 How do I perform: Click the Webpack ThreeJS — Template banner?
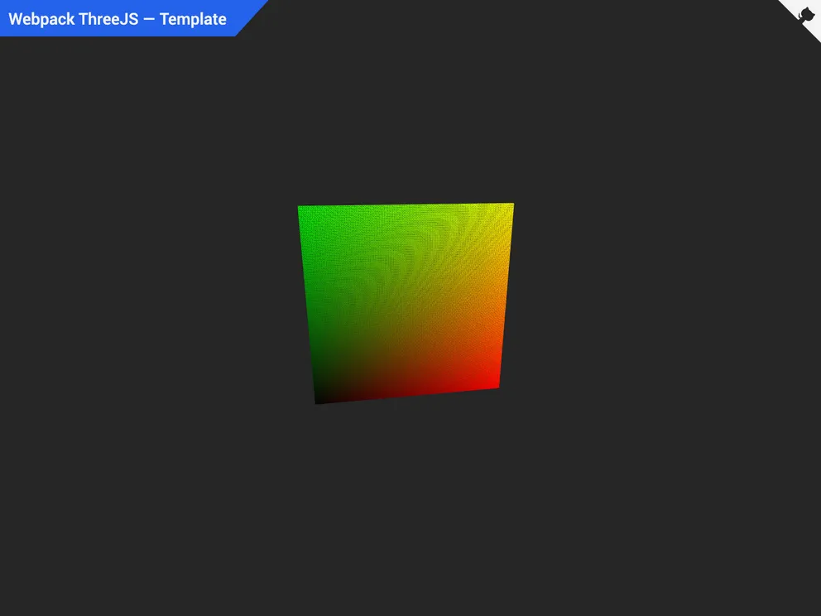[116, 18]
